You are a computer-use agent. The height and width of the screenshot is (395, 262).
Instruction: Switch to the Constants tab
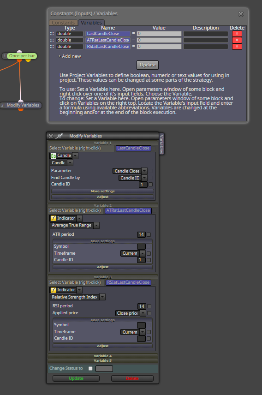(x=63, y=23)
